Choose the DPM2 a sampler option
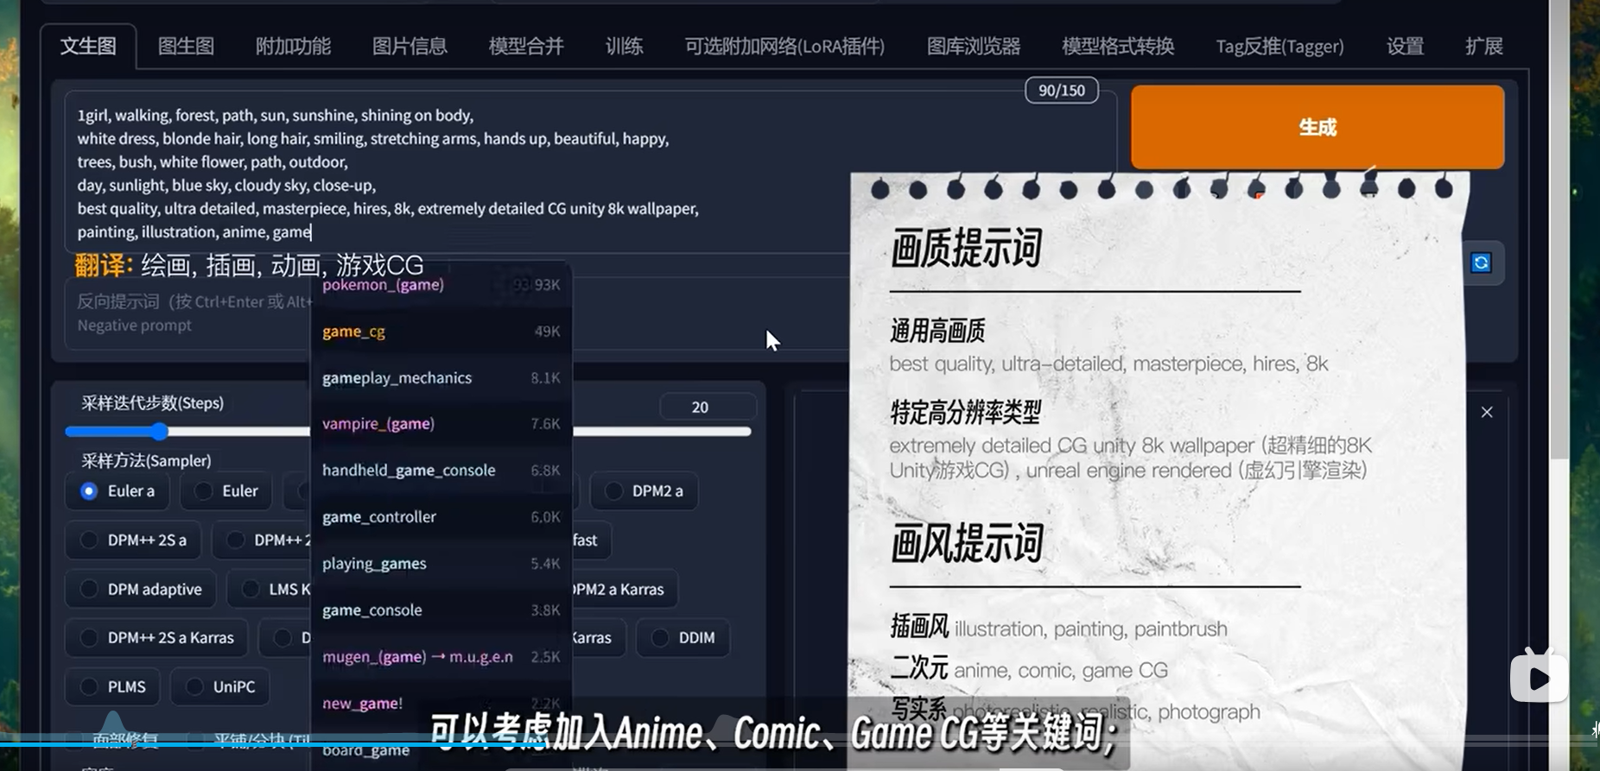 tap(614, 491)
